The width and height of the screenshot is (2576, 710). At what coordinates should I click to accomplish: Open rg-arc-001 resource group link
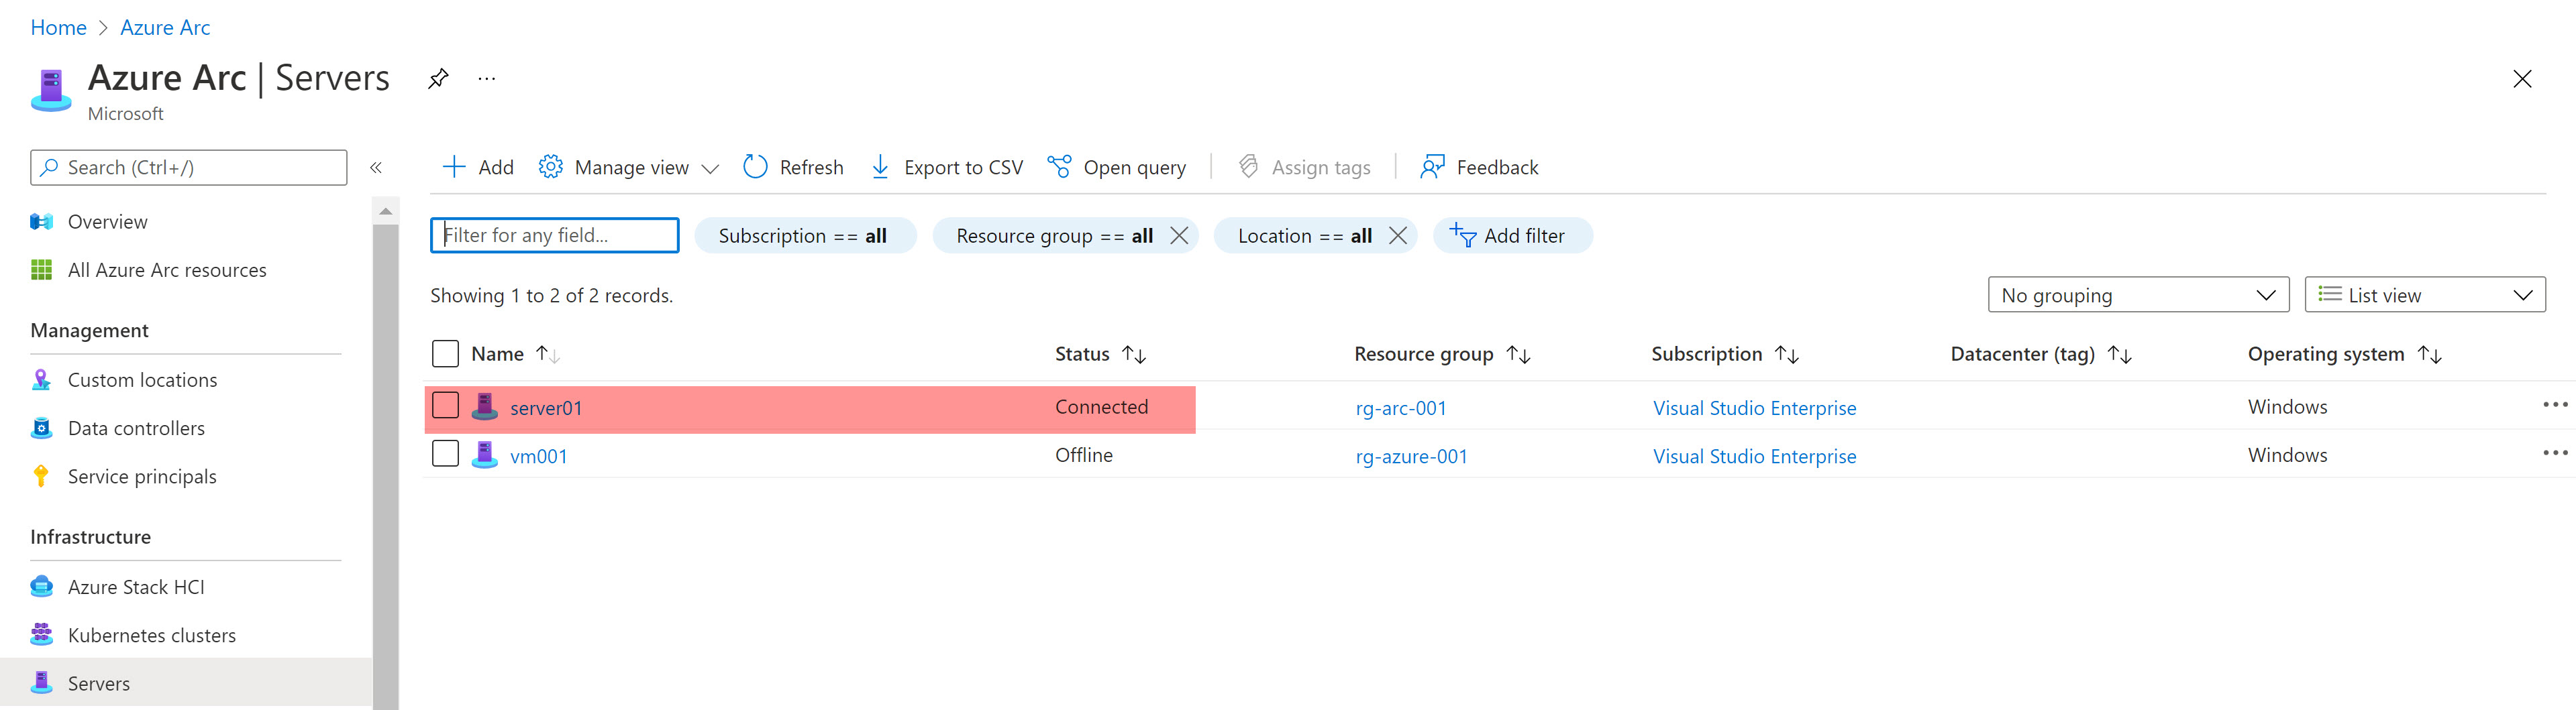pos(1400,408)
